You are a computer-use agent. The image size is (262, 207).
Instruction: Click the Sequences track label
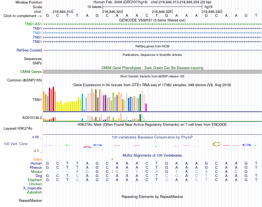tap(33, 59)
